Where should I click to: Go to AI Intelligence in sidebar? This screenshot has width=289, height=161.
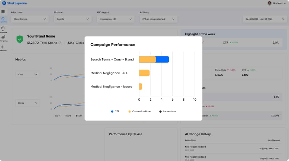pyautogui.click(x=3, y=30)
